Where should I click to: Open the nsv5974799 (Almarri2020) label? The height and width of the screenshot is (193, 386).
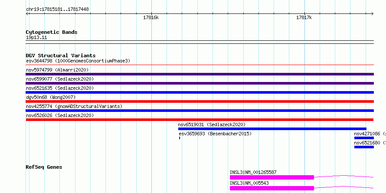click(57, 70)
